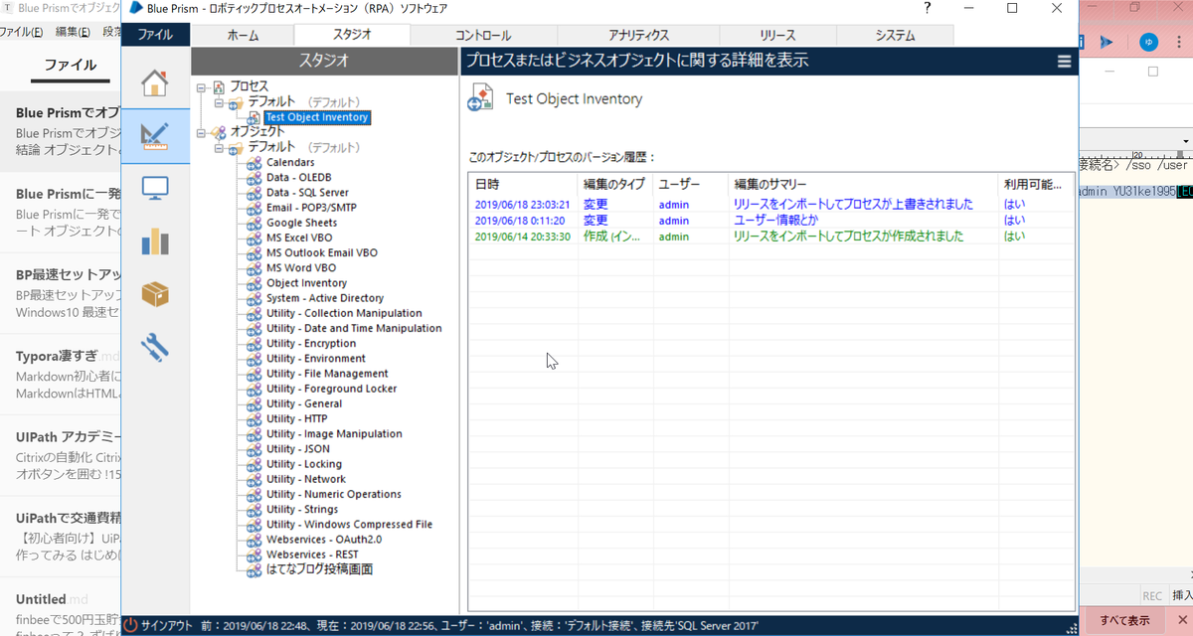Collapse the プロセス tree root node
This screenshot has height=636, width=1193.
point(202,87)
